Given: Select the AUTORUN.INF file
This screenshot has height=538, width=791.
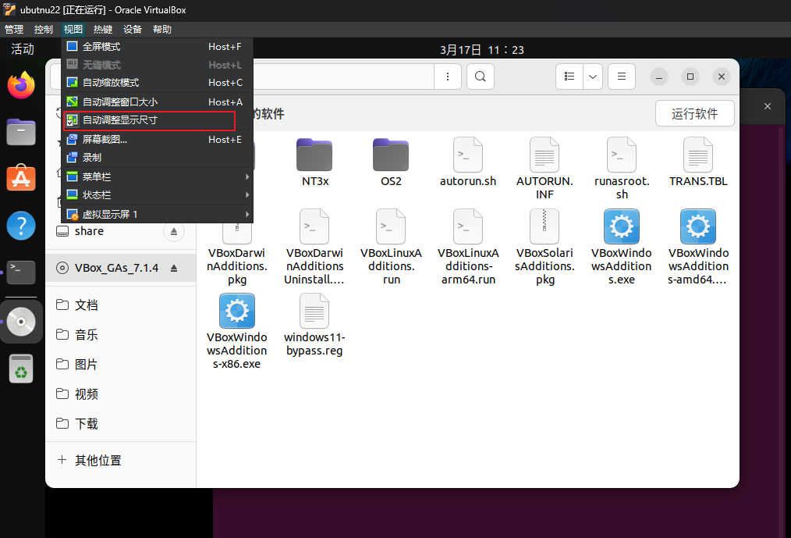Looking at the screenshot, I should point(544,169).
